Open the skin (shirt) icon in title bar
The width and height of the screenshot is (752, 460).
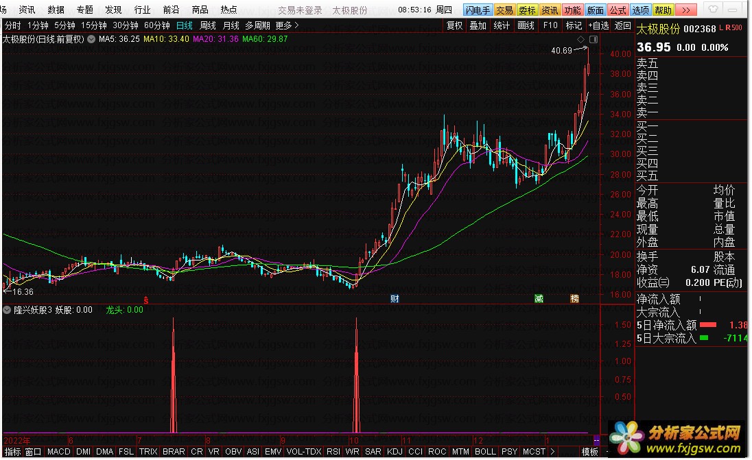pyautogui.click(x=713, y=9)
